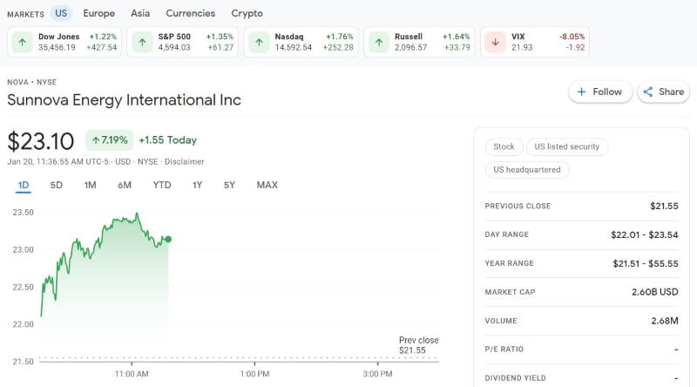This screenshot has height=387, width=697.
Task: Click the $23.10 current price
Action: 40,141
